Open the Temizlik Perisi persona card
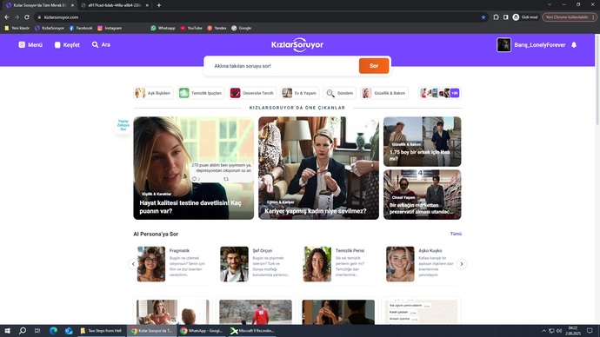The height and width of the screenshot is (337, 600). pyautogui.click(x=338, y=264)
